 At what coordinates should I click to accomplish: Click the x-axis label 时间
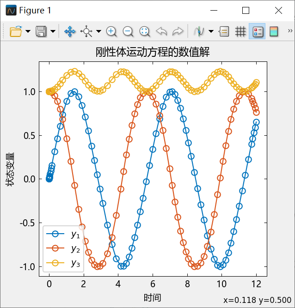coord(153,297)
